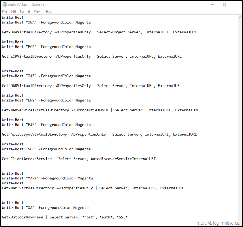Open the Edit menu
243x227 pixels.
(13, 11)
